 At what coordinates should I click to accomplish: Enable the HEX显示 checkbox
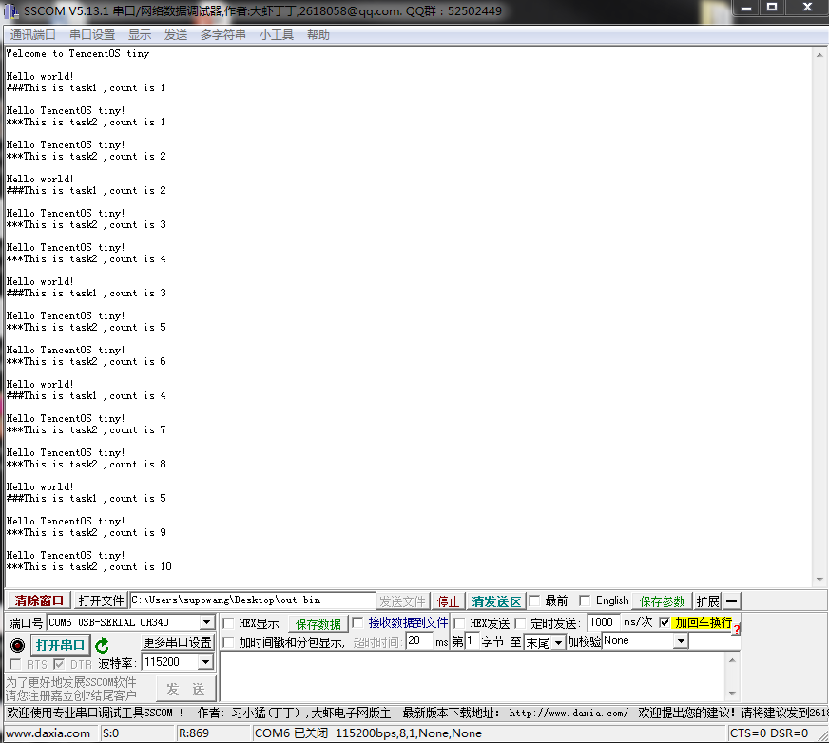click(x=228, y=623)
